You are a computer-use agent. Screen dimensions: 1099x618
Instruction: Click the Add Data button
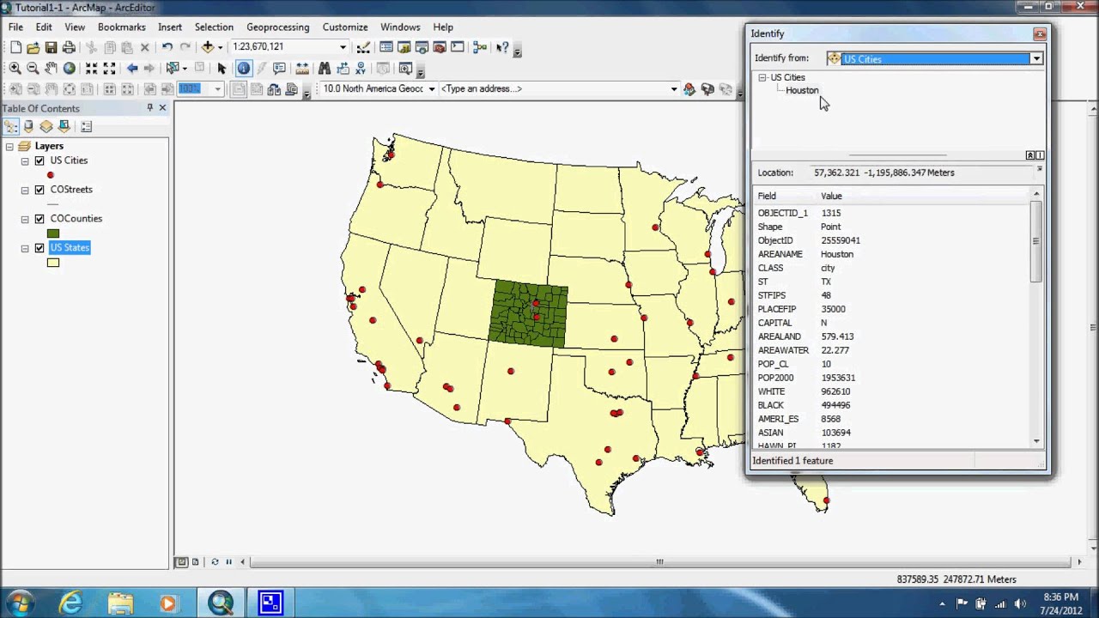(208, 47)
